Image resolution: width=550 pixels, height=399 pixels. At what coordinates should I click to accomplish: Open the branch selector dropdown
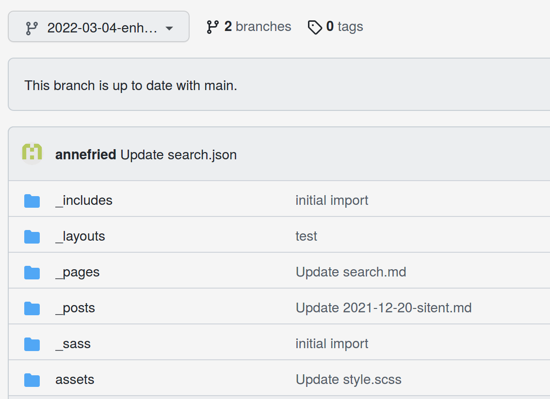(98, 27)
